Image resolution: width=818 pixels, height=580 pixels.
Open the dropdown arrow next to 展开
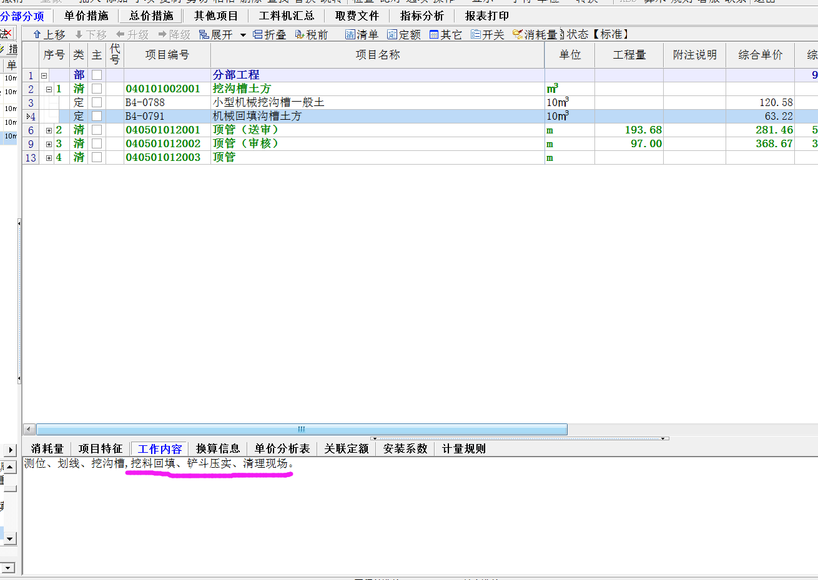243,35
